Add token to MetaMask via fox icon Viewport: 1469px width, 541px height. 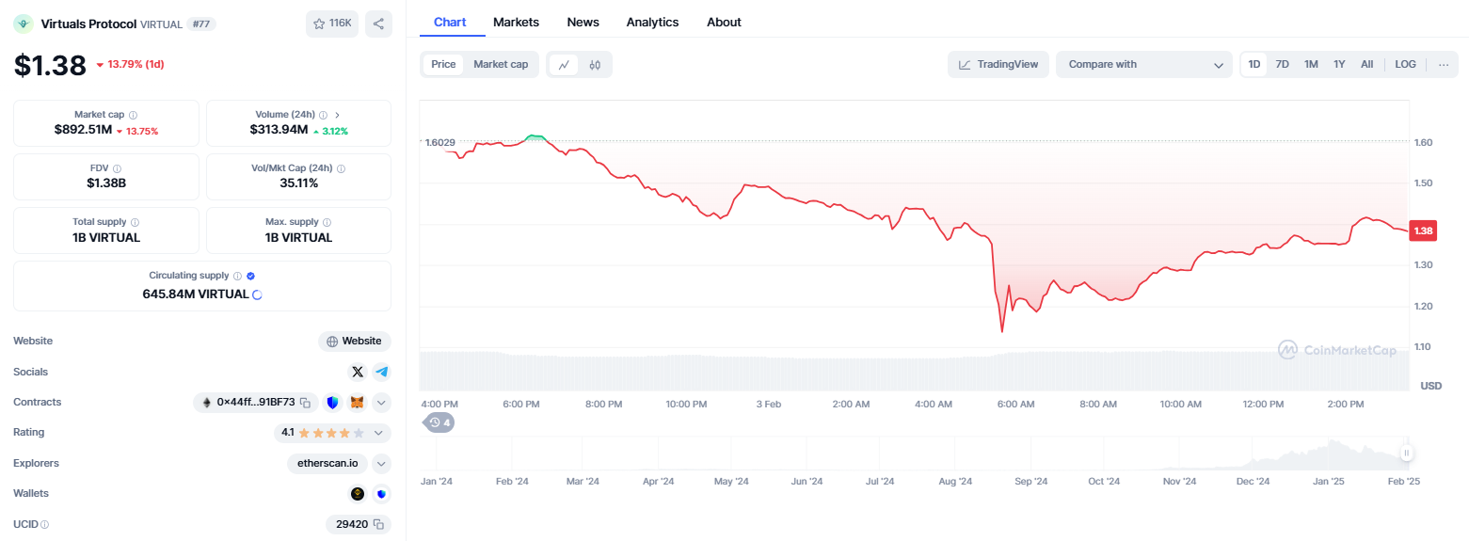[357, 403]
